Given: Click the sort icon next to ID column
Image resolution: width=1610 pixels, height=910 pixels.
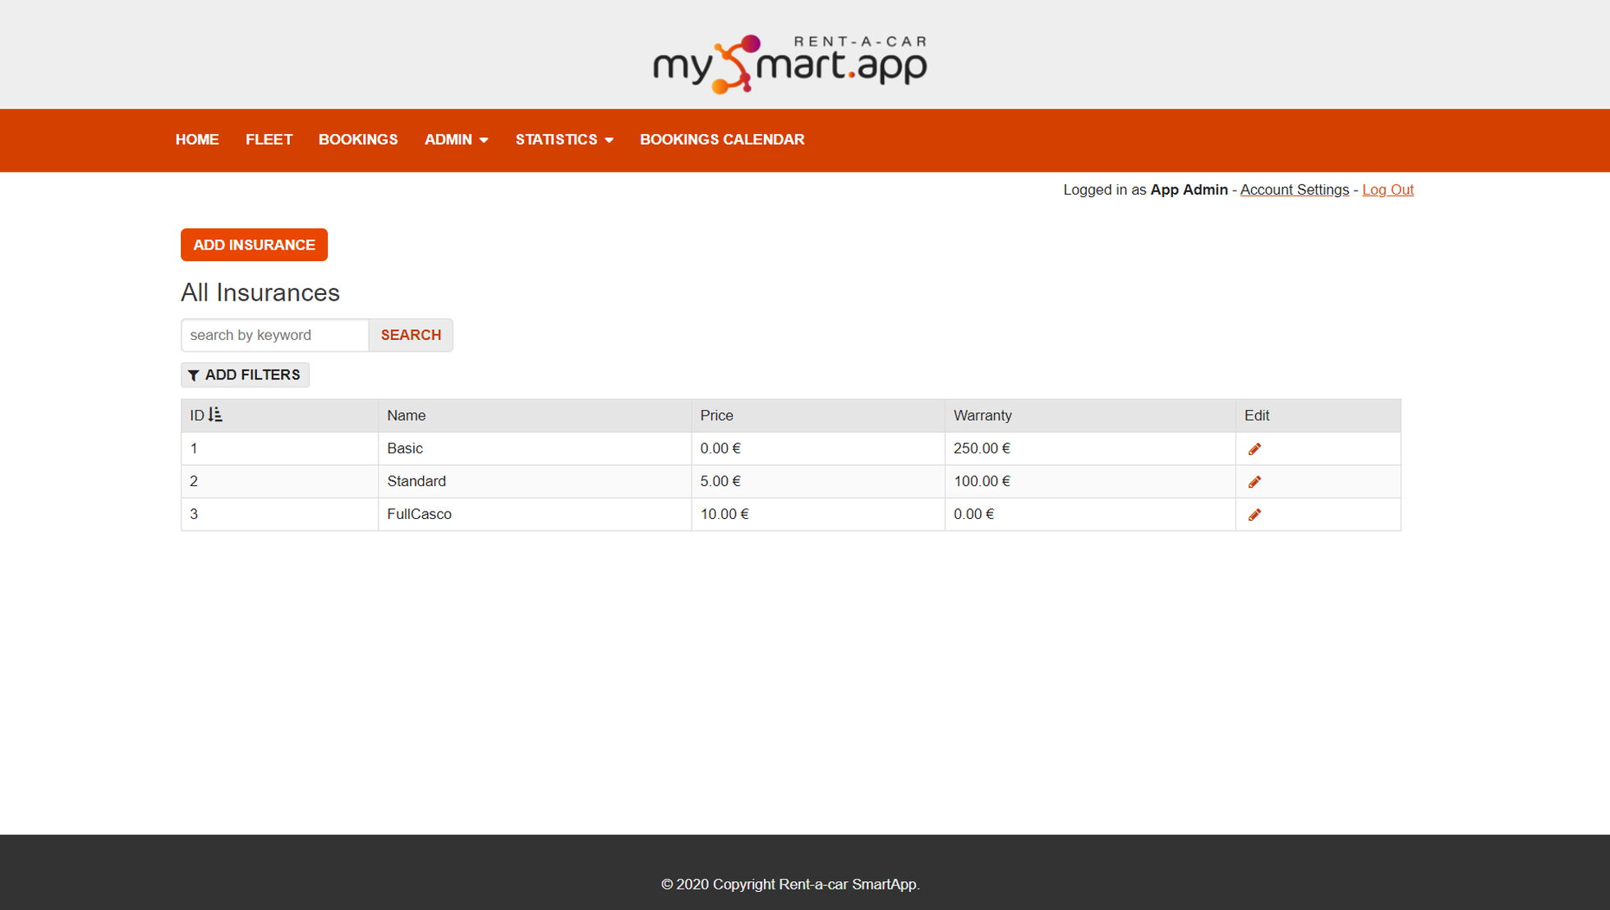Looking at the screenshot, I should (x=214, y=415).
